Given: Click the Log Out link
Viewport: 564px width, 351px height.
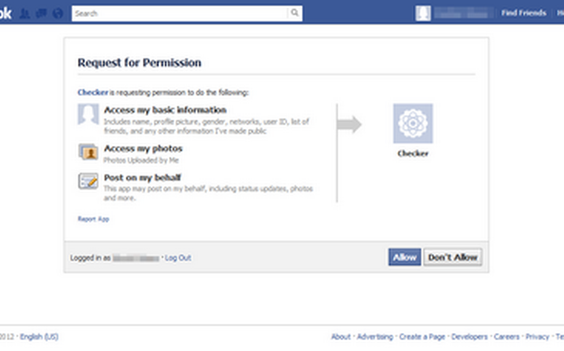Looking at the screenshot, I should point(178,258).
